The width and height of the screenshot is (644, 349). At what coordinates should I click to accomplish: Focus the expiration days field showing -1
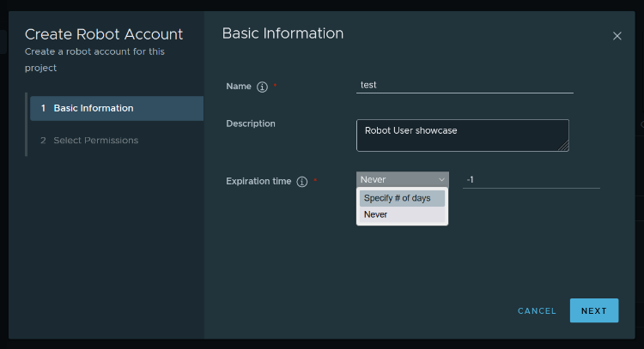pos(531,180)
